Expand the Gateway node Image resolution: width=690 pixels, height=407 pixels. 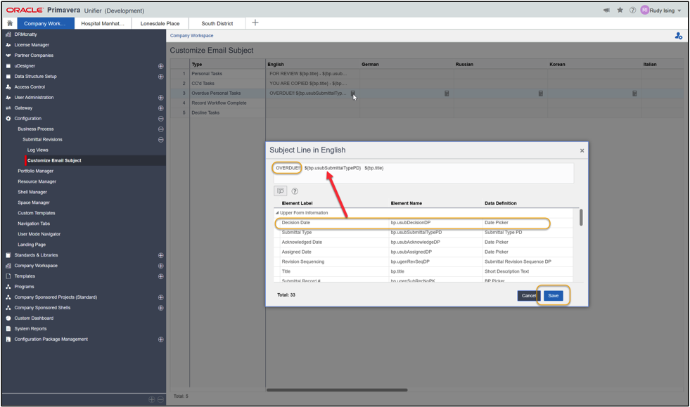click(160, 108)
